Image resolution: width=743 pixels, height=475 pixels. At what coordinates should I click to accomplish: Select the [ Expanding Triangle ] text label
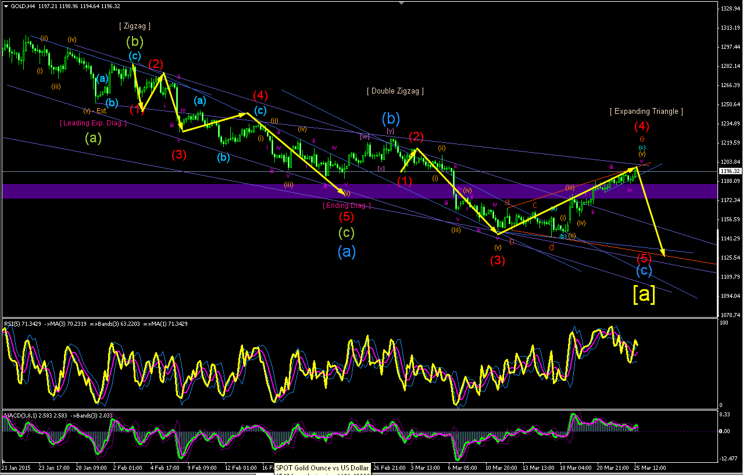coord(646,111)
